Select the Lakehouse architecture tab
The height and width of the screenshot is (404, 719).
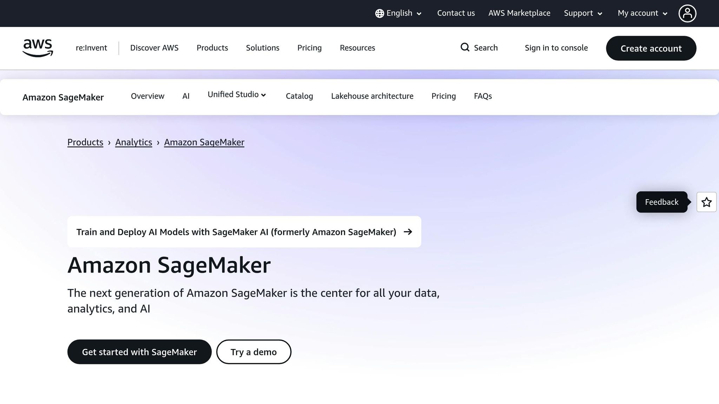372,96
